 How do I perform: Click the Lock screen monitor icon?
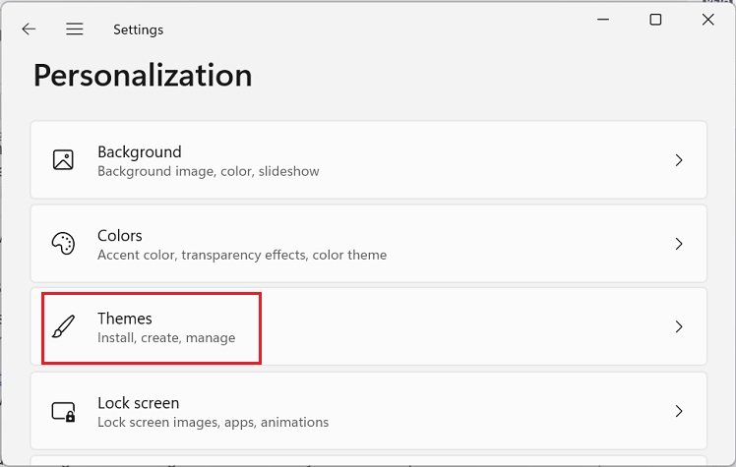63,411
